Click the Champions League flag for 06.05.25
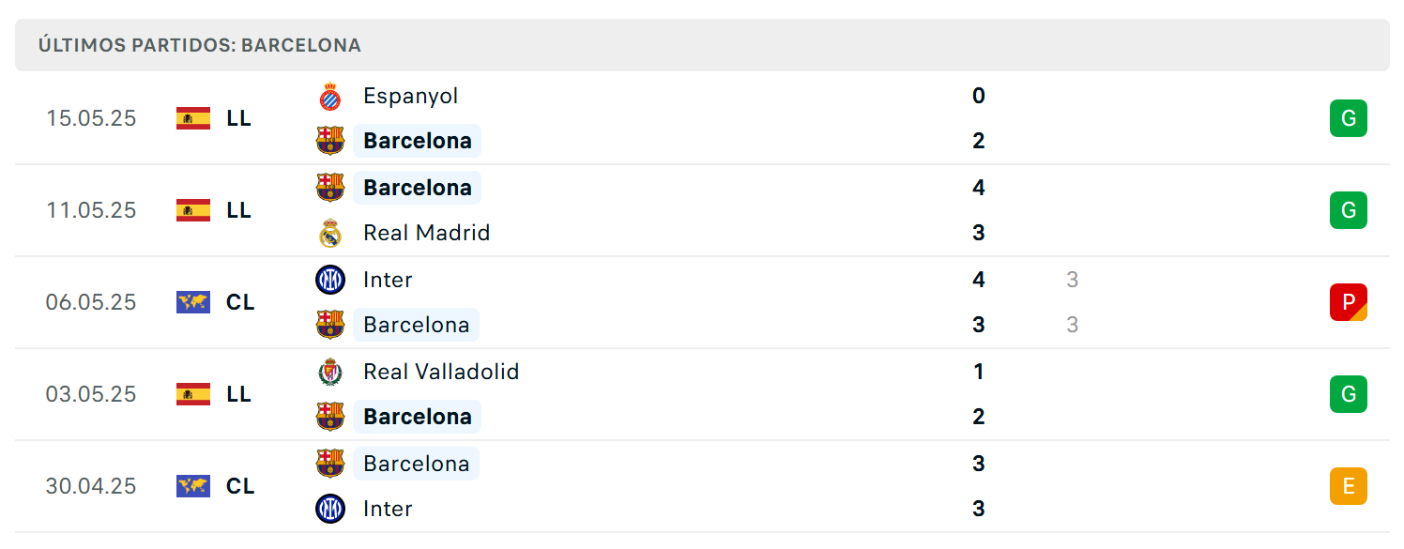 coord(193,302)
